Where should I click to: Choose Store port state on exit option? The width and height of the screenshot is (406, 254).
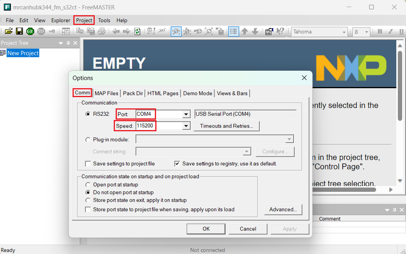coord(88,200)
